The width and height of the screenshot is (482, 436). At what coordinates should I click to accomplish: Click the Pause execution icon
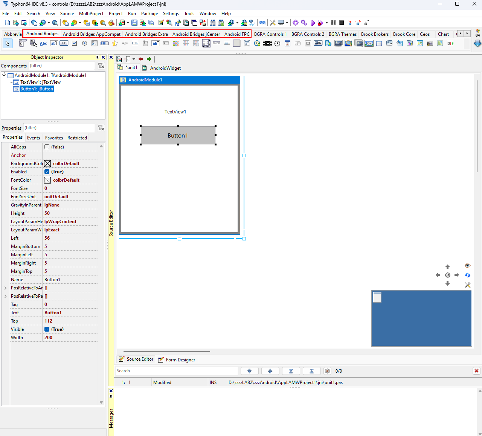coord(333,23)
